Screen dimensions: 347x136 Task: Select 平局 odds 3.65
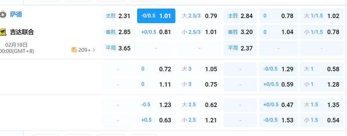pos(118,48)
